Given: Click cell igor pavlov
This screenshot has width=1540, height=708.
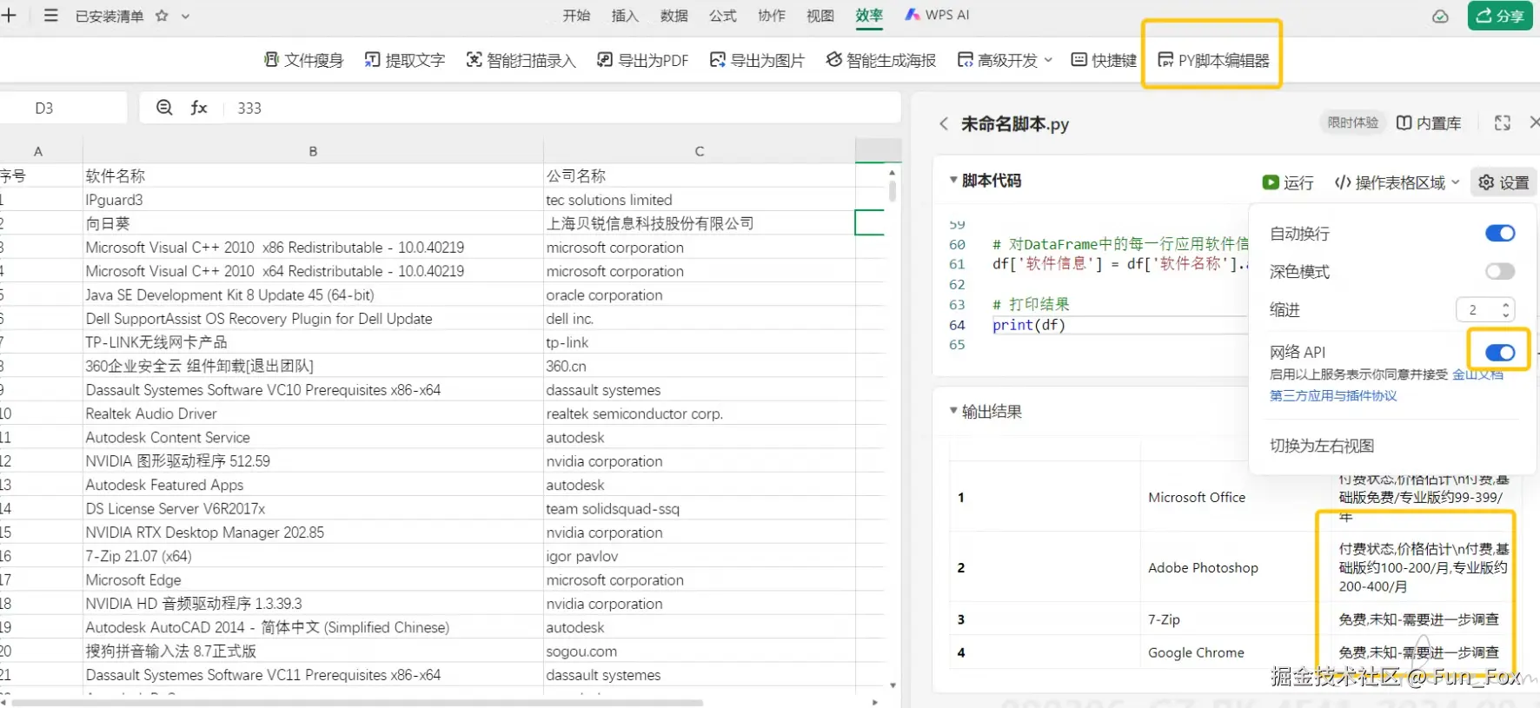Looking at the screenshot, I should click(700, 556).
